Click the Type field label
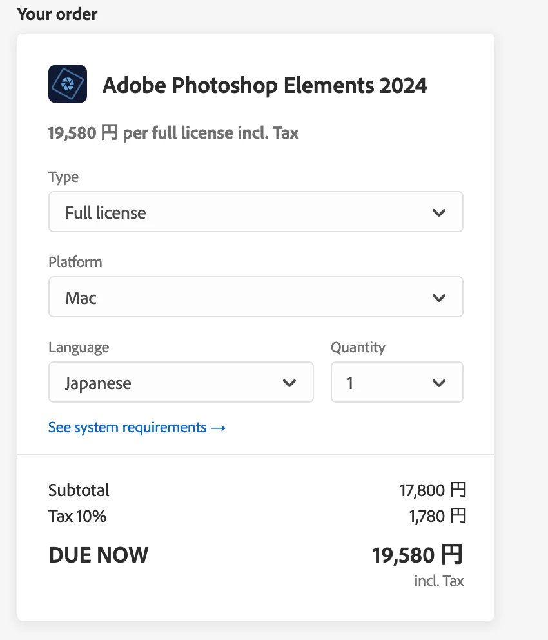This screenshot has width=548, height=640. pos(63,177)
